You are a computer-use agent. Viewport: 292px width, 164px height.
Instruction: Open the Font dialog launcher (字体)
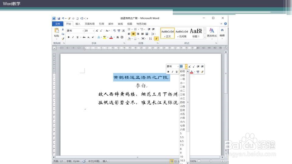click(x=124, y=43)
